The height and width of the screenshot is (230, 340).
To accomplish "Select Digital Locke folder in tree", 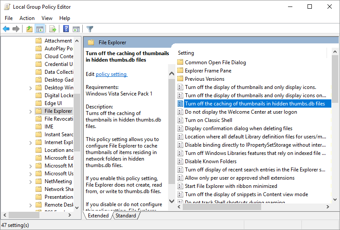I will [59, 95].
